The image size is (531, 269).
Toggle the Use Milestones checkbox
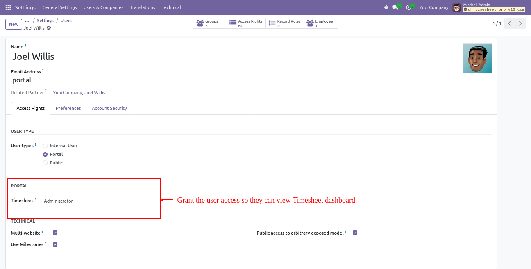point(55,245)
